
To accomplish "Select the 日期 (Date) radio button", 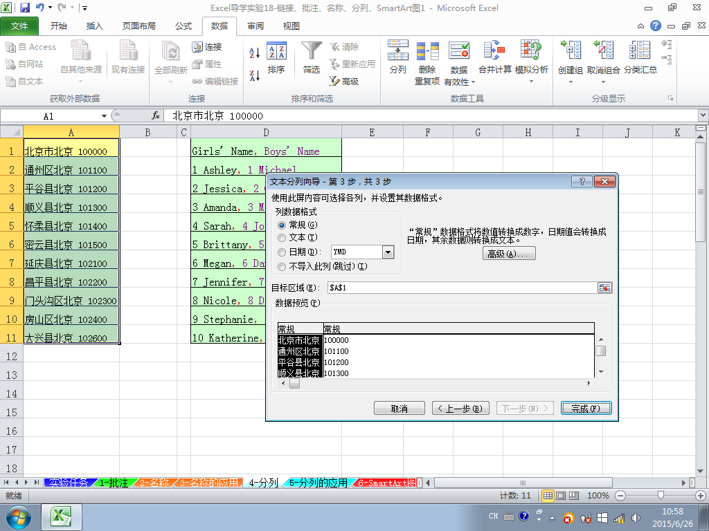I will tap(282, 252).
